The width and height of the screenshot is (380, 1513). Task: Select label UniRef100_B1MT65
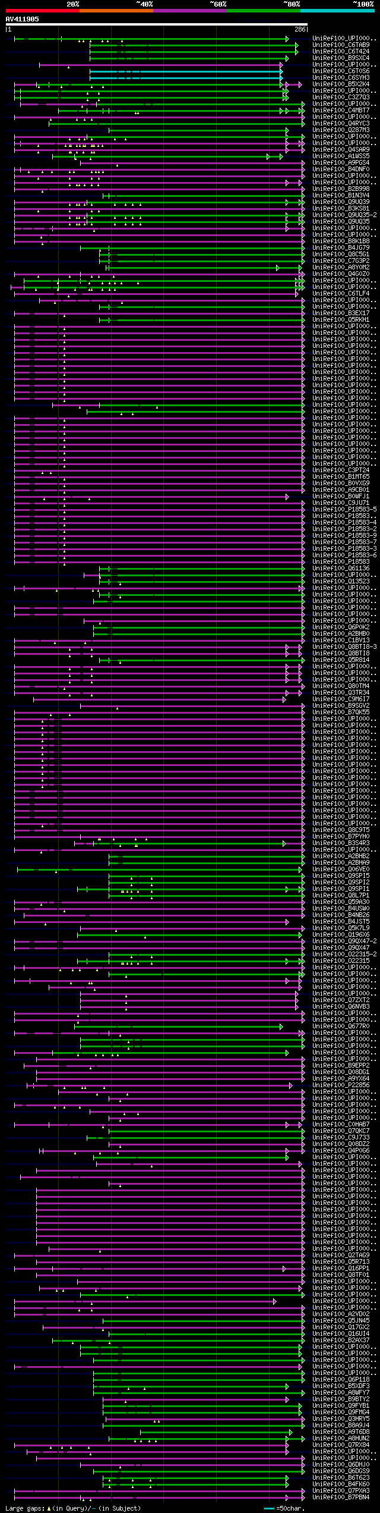coord(341,476)
